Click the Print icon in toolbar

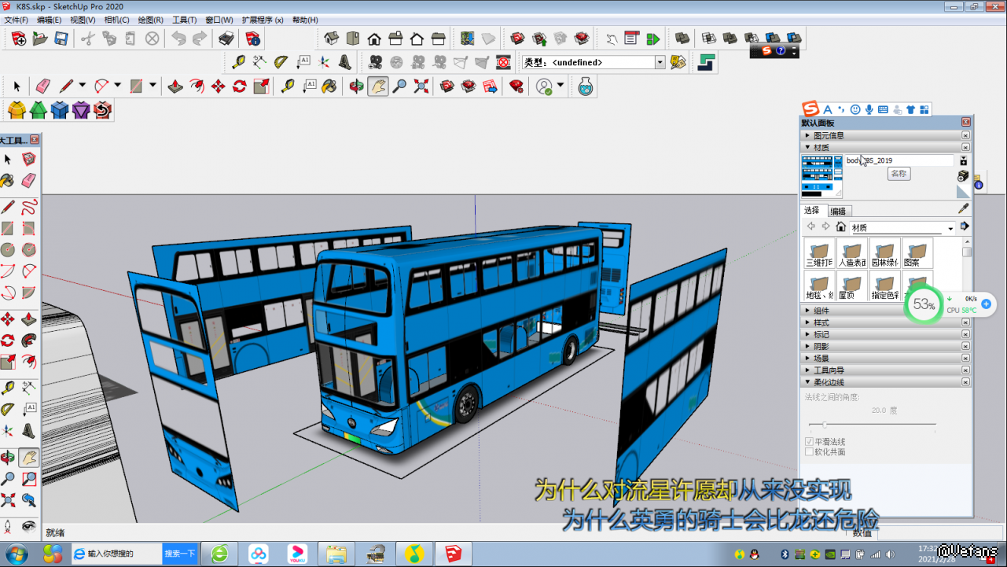tap(226, 39)
